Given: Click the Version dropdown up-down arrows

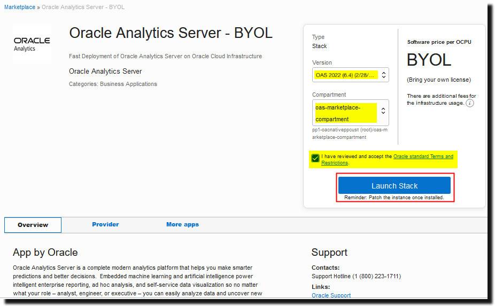Looking at the screenshot, I should pyautogui.click(x=384, y=75).
